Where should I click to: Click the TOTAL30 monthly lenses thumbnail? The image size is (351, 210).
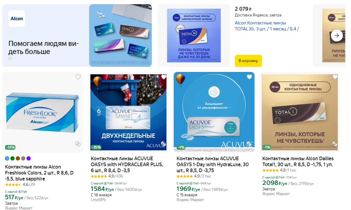[194, 35]
